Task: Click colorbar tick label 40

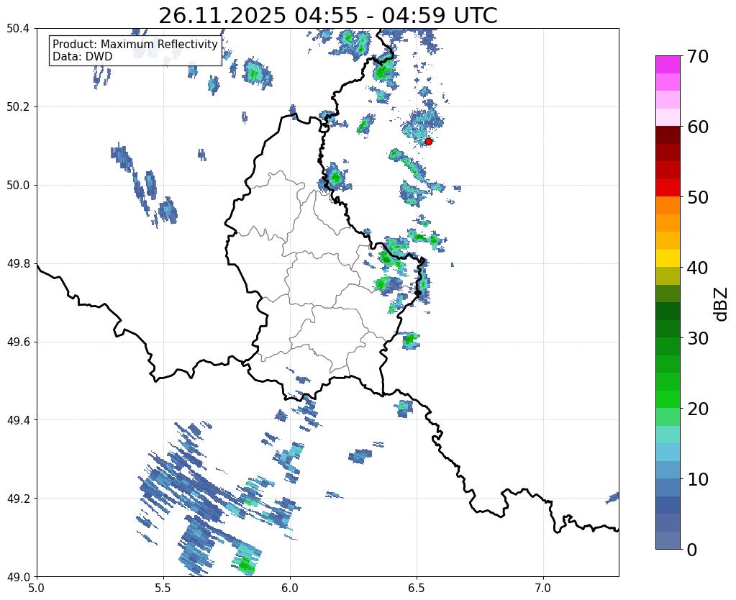Action: pos(697,268)
